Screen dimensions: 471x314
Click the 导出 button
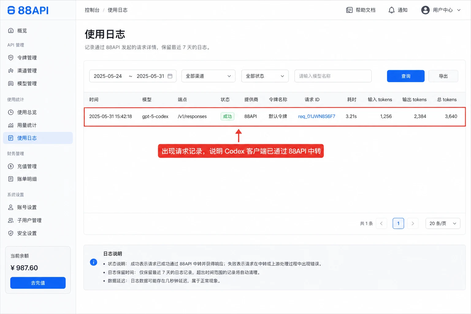click(x=443, y=76)
